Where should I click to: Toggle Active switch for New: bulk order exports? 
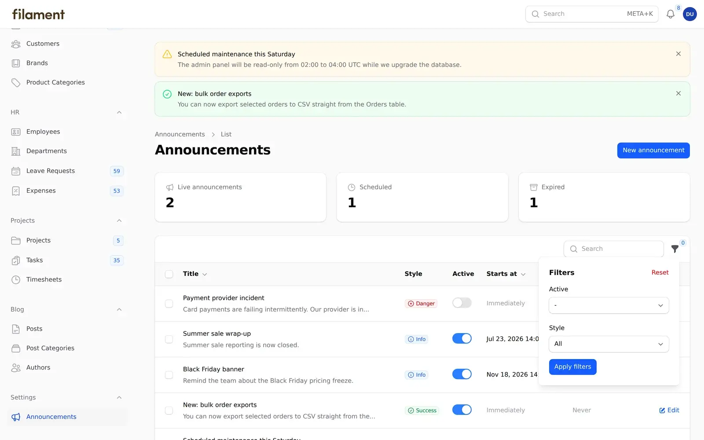[462, 410]
